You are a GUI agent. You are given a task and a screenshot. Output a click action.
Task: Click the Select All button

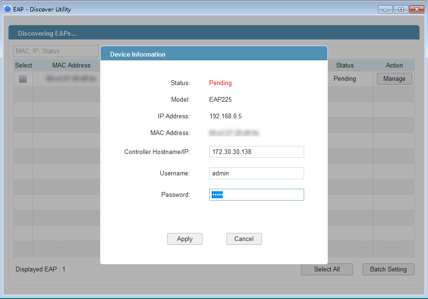pyautogui.click(x=326, y=269)
